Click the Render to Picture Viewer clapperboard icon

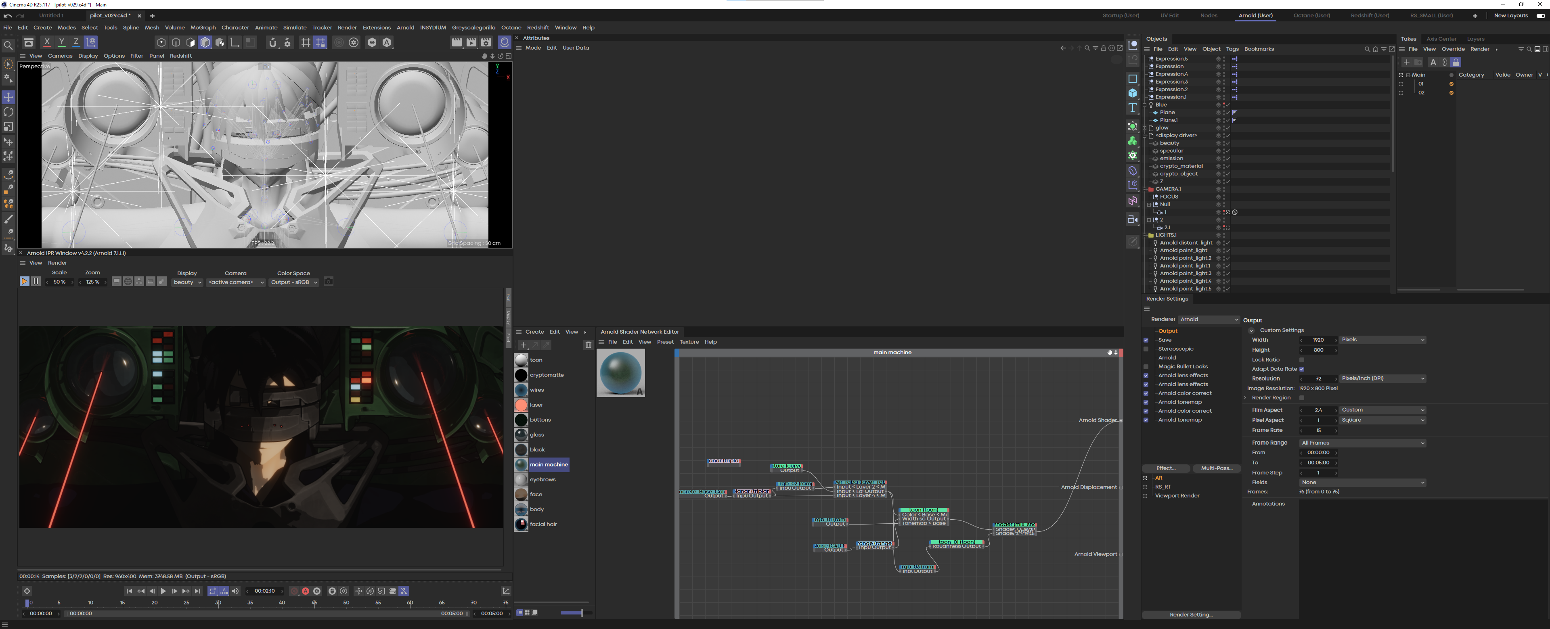pyautogui.click(x=471, y=42)
